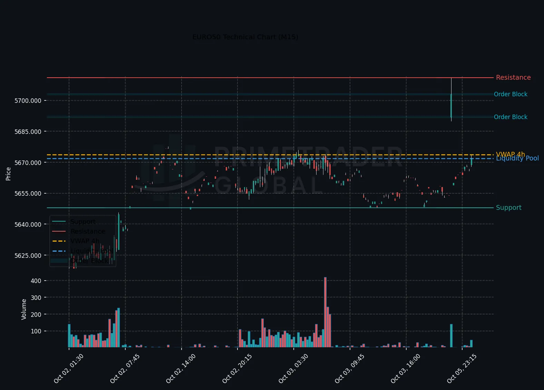Click the 200 volume axis tick
The image size is (544, 390).
coord(36,314)
